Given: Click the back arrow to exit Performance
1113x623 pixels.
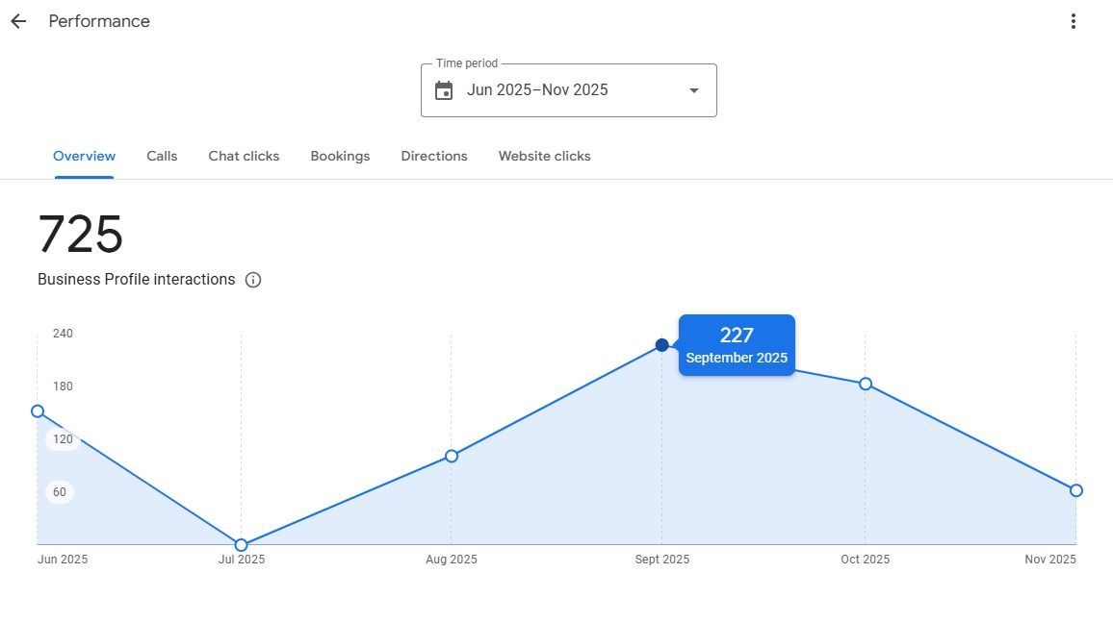Looking at the screenshot, I should coord(17,21).
